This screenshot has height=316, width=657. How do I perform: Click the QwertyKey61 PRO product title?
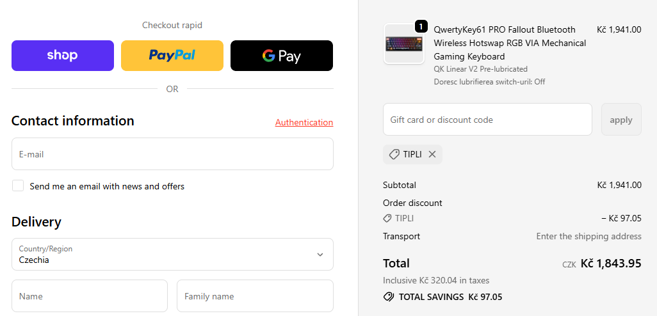[x=510, y=43]
